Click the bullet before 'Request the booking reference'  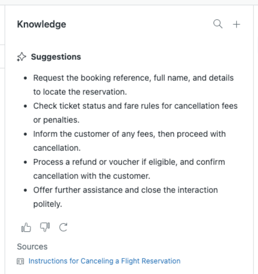click(x=25, y=78)
